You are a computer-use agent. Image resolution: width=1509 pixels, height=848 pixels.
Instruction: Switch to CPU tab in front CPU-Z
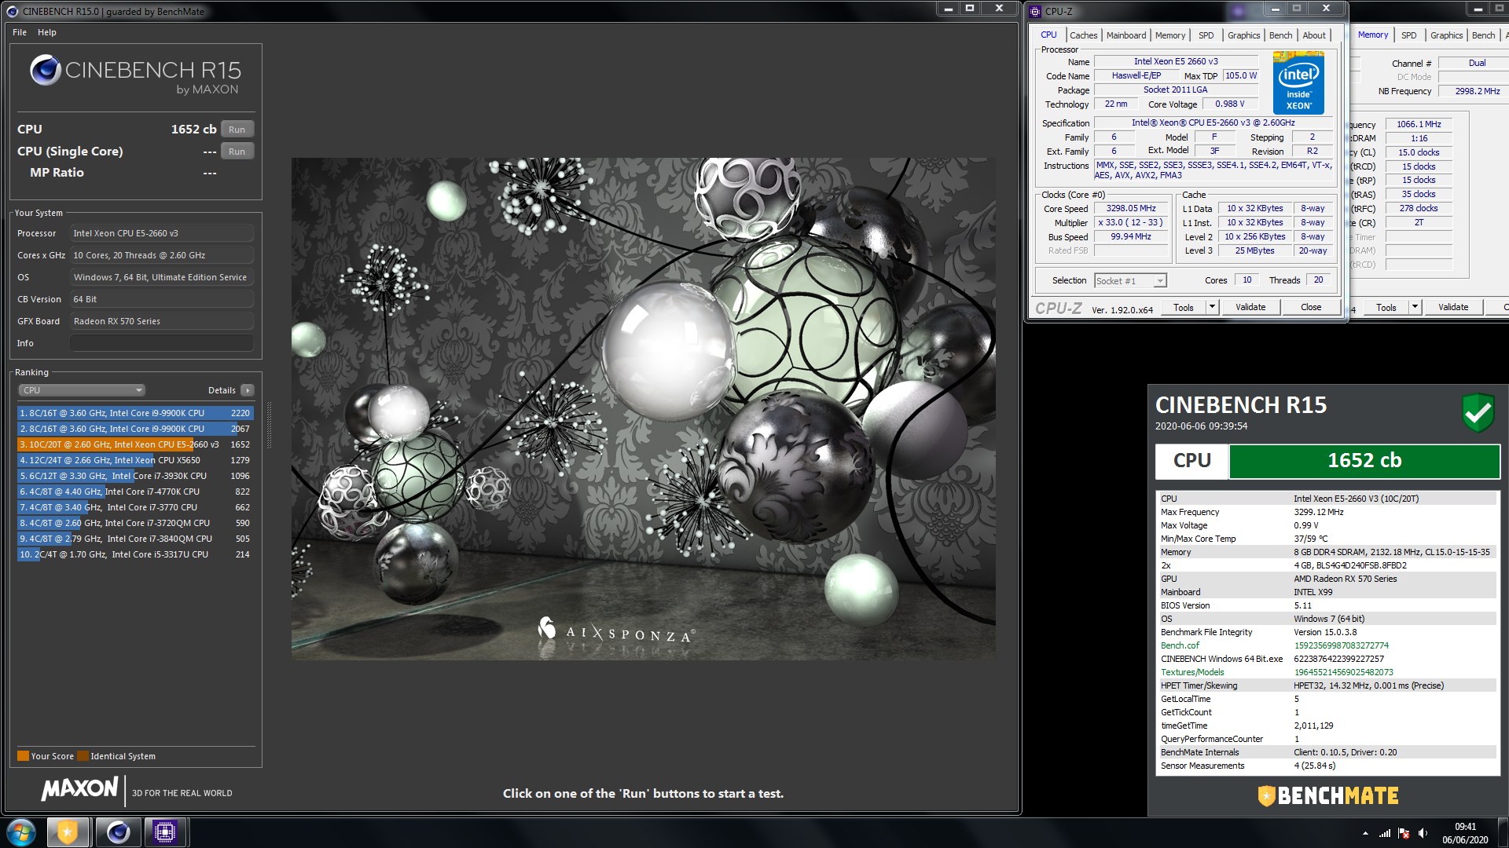[1048, 35]
